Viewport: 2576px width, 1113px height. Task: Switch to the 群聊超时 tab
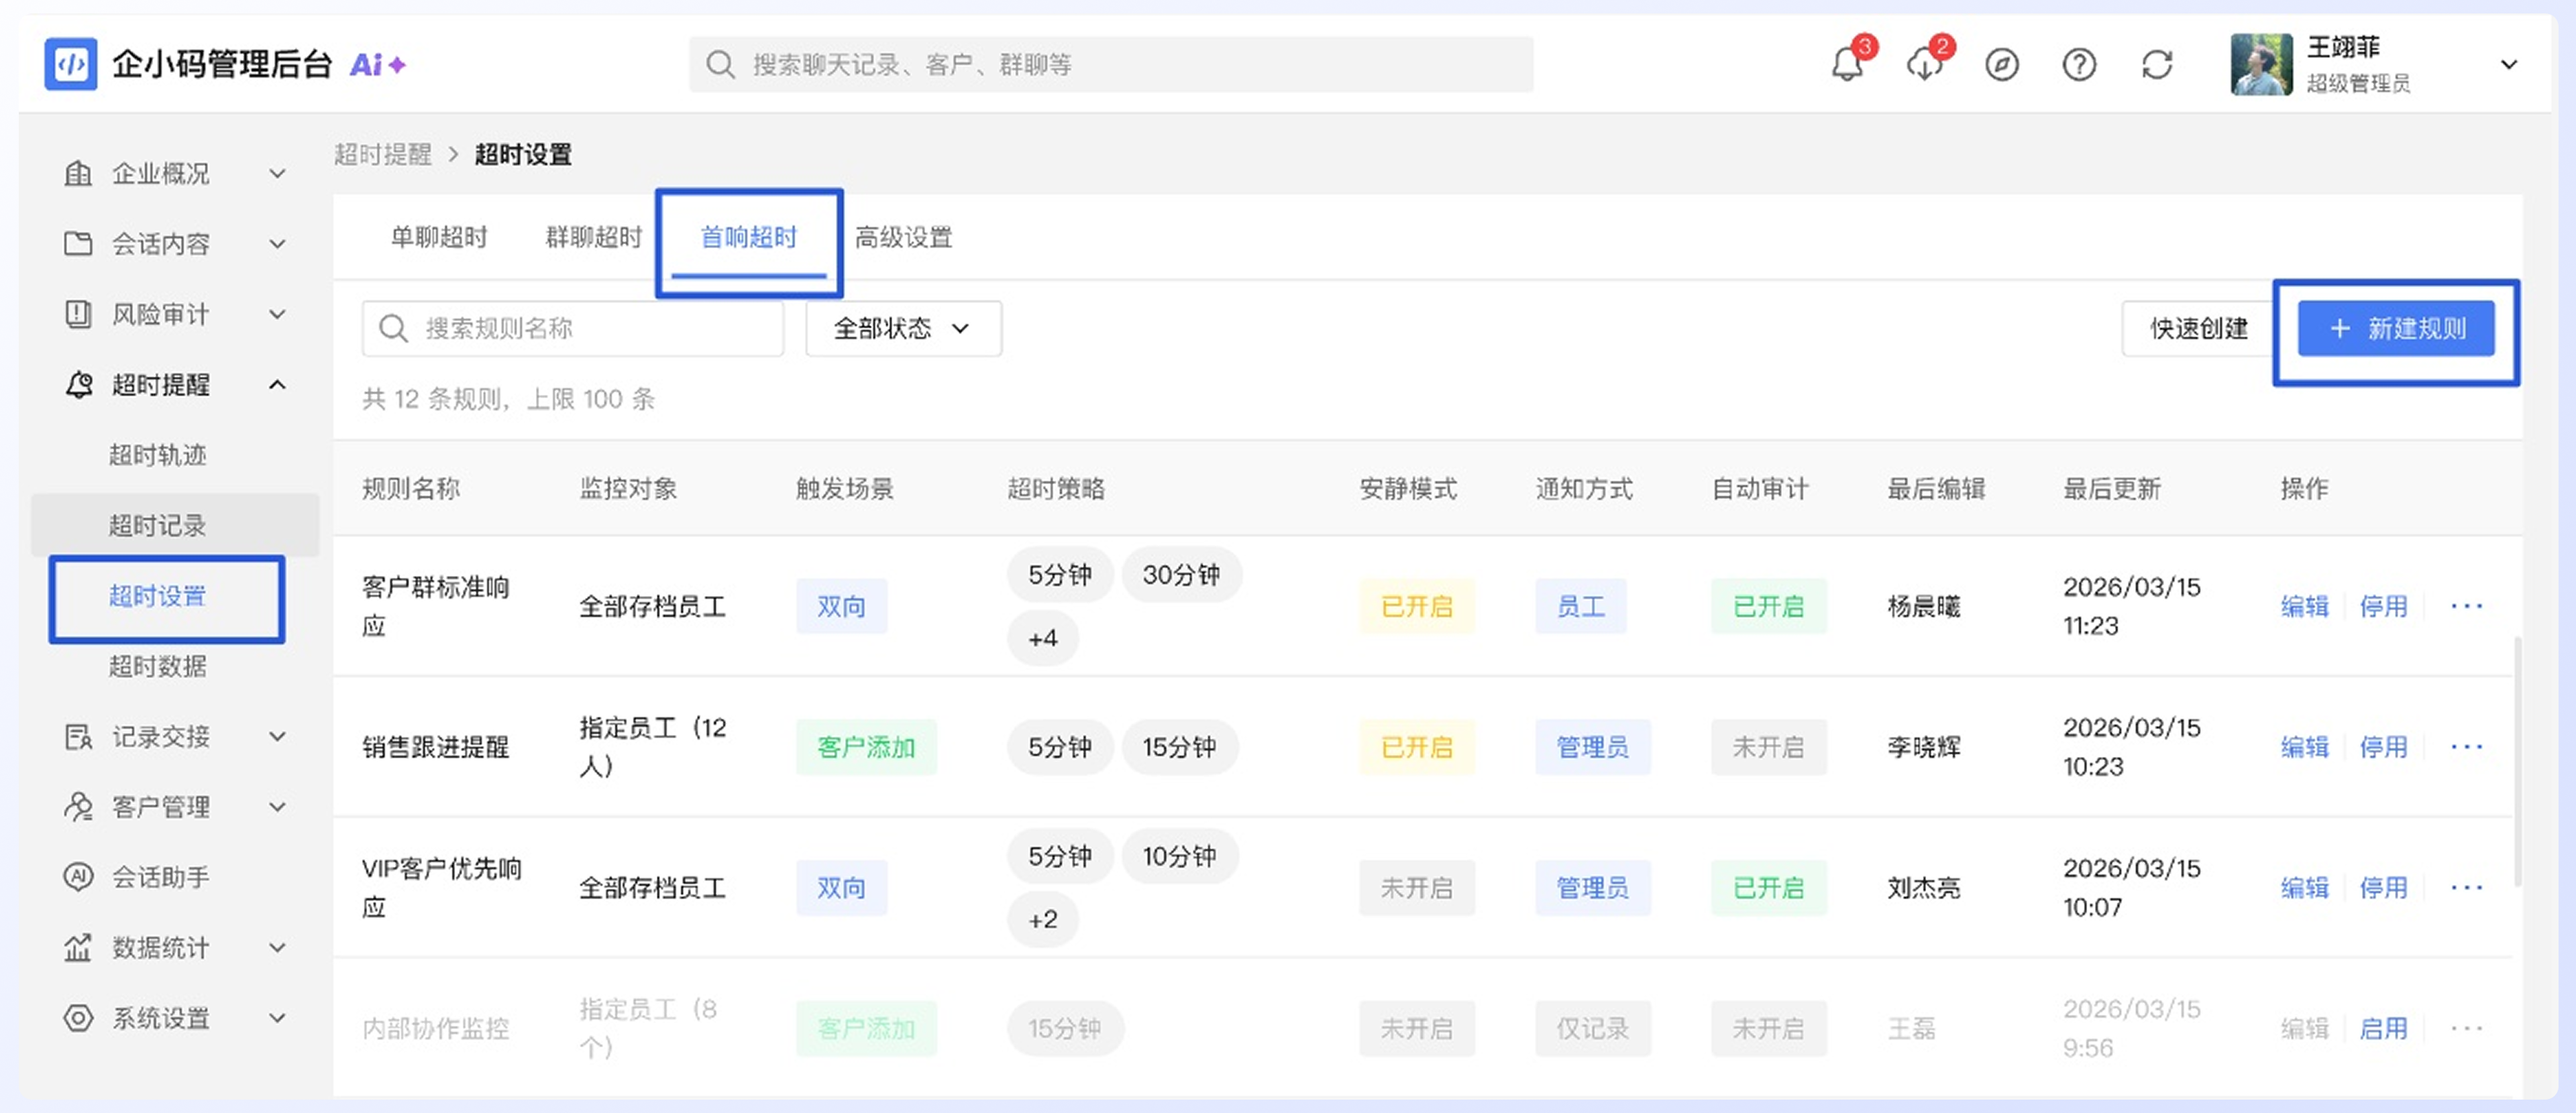594,238
